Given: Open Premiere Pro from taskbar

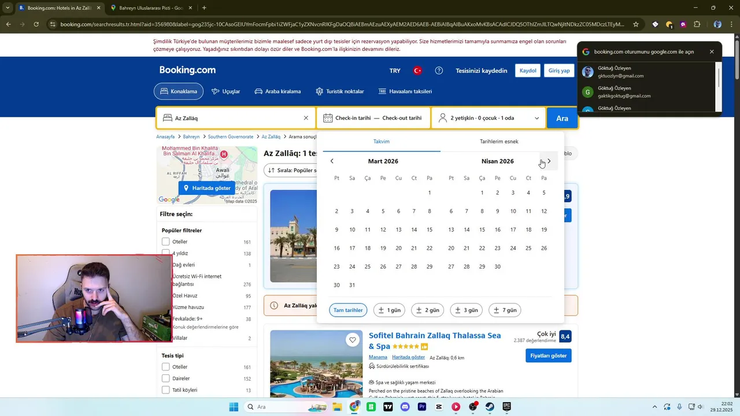Looking at the screenshot, I should tap(422, 407).
